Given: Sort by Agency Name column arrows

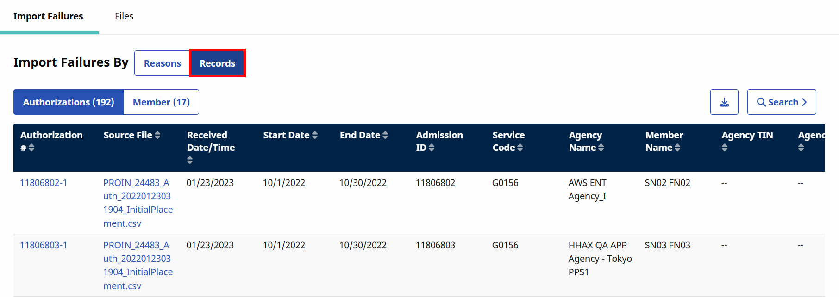Looking at the screenshot, I should 601,148.
